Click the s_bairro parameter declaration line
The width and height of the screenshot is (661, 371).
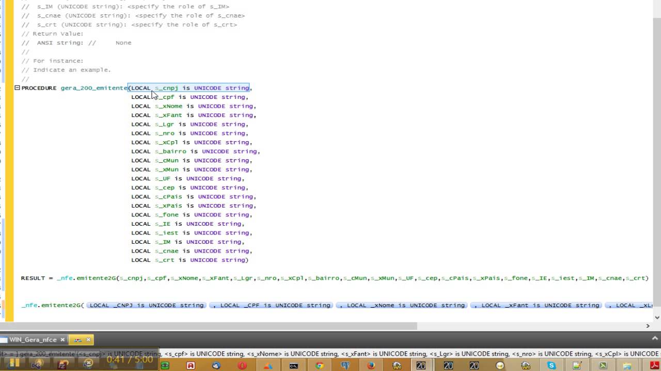pyautogui.click(x=196, y=151)
